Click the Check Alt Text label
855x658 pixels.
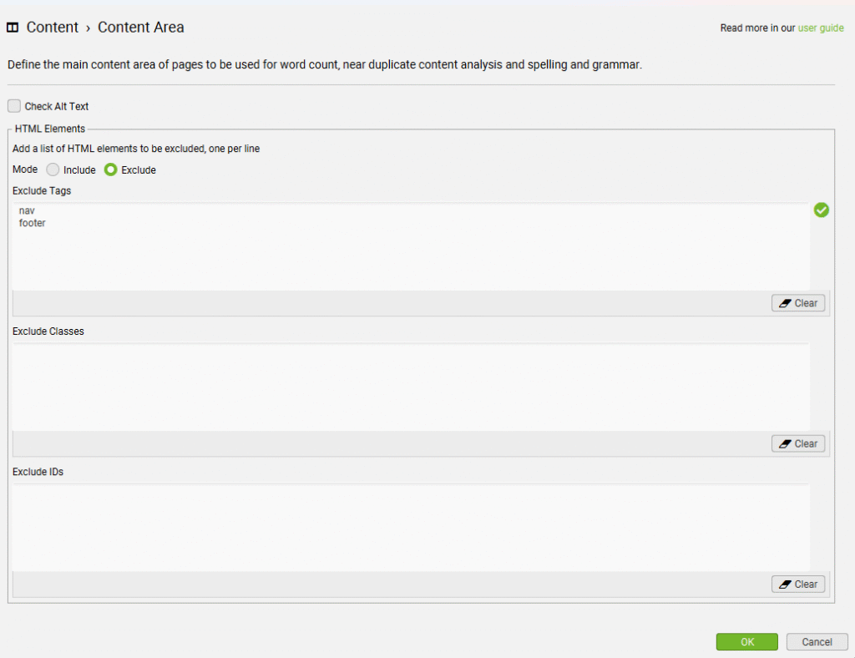[57, 106]
